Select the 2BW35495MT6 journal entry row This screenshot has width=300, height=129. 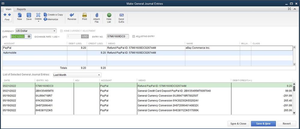44,91
